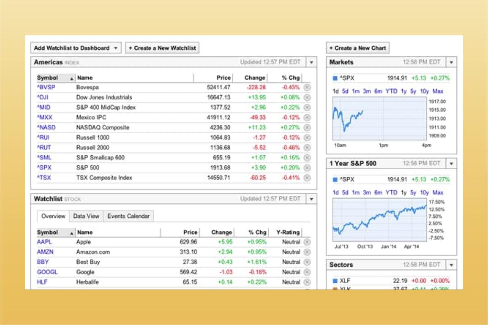Sort Watchlist table by Change column

(222, 232)
